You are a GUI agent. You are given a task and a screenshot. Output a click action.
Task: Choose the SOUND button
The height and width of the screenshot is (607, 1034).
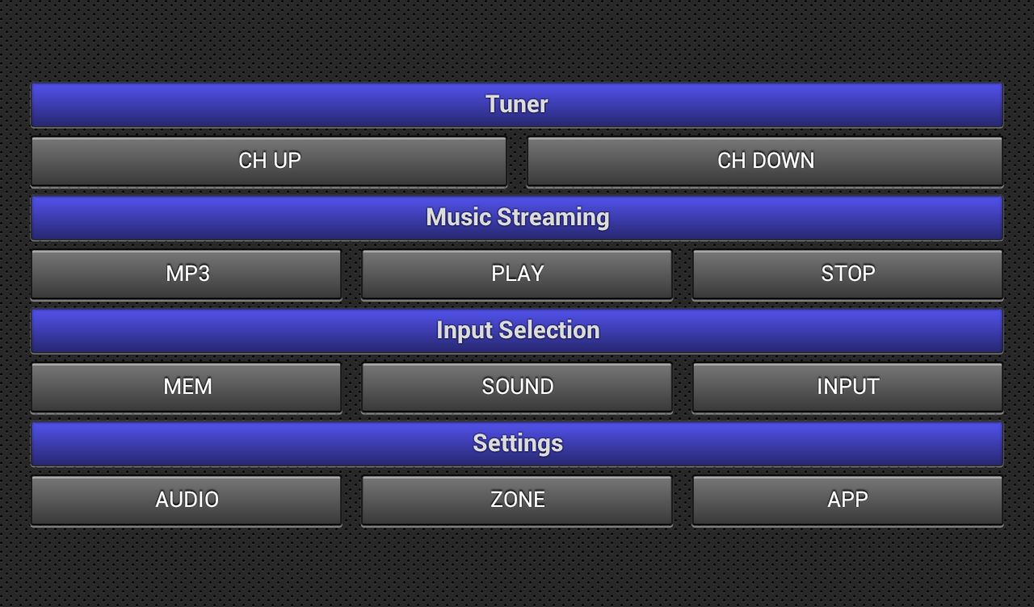click(517, 387)
